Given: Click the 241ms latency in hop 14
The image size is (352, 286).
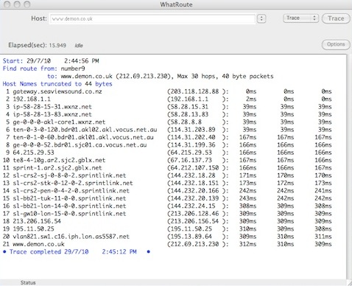Looking at the screenshot, I should (x=323, y=190).
